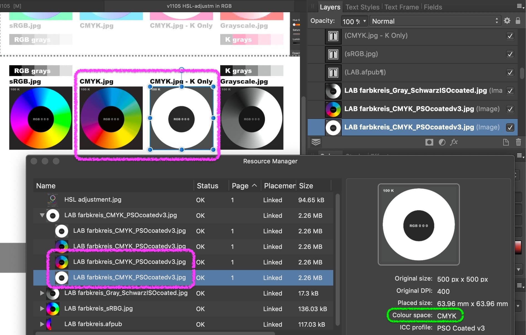
Task: Toggle visibility of (CMYK.jpg - K Only) layer
Action: (x=510, y=36)
